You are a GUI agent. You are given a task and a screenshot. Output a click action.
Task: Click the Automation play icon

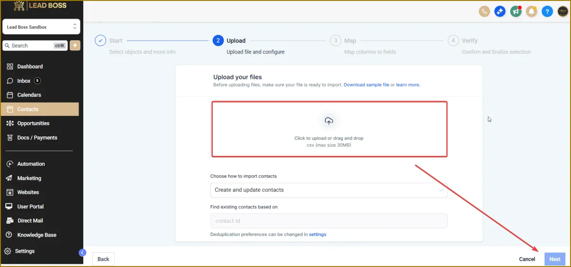(x=9, y=164)
